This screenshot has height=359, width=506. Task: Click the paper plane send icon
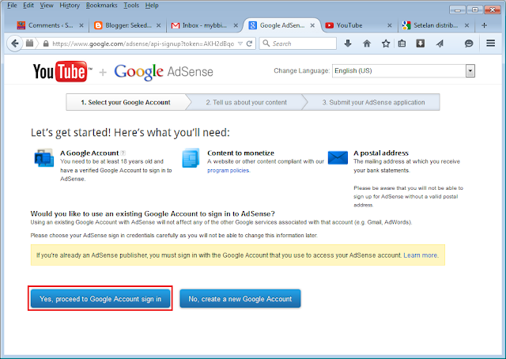(x=440, y=43)
